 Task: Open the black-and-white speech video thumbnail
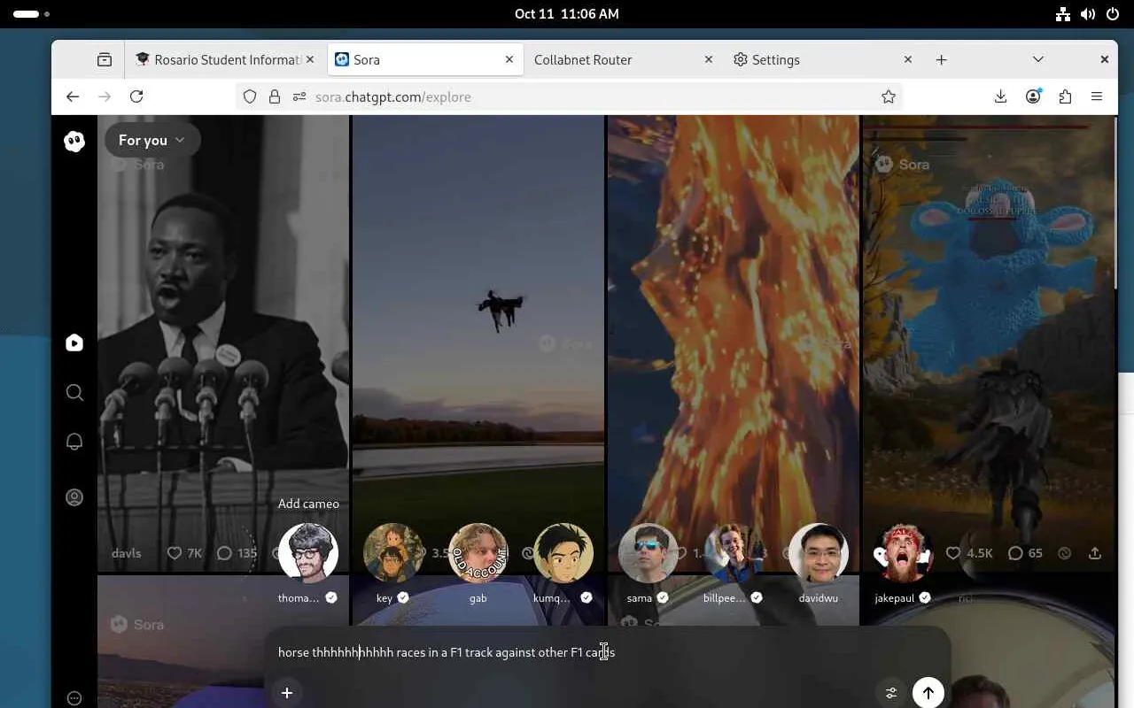(x=223, y=343)
